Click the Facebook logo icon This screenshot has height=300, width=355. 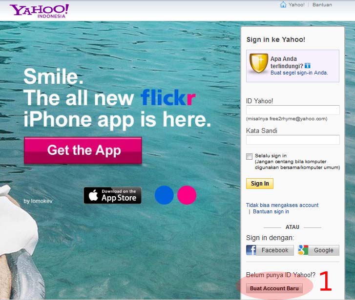pos(251,250)
